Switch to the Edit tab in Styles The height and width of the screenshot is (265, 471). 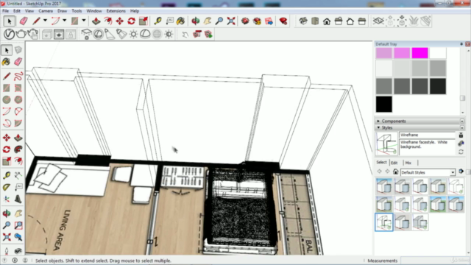[x=394, y=163]
